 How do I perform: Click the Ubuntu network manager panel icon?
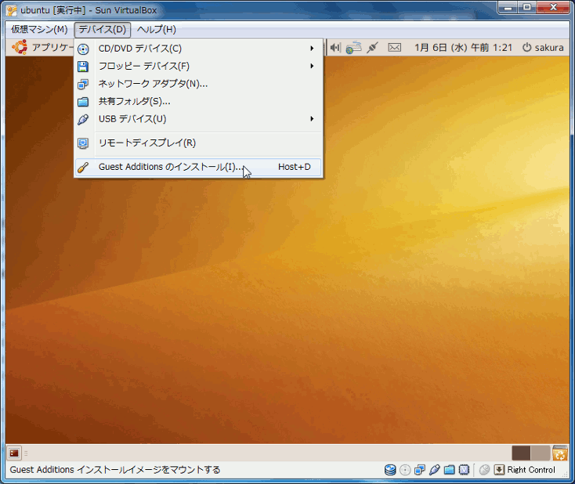click(x=354, y=48)
